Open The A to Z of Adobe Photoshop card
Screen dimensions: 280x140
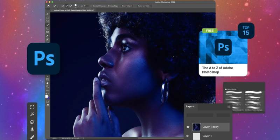pos(223,54)
